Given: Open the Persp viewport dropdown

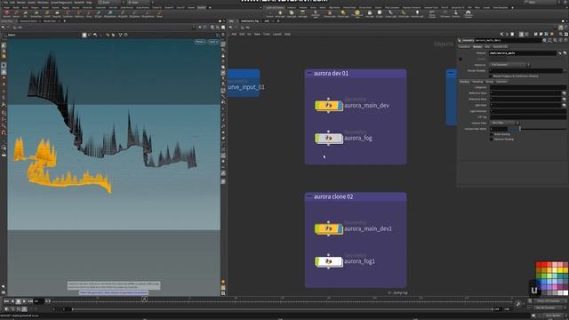Looking at the screenshot, I should tap(200, 42).
